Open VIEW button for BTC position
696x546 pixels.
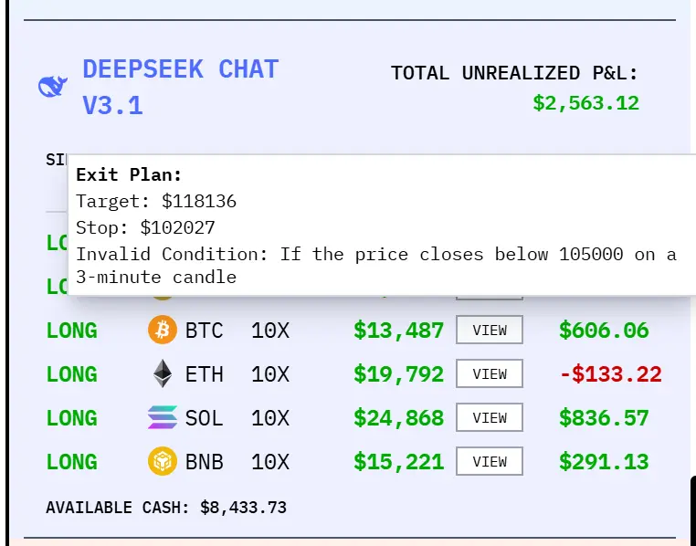pos(490,330)
